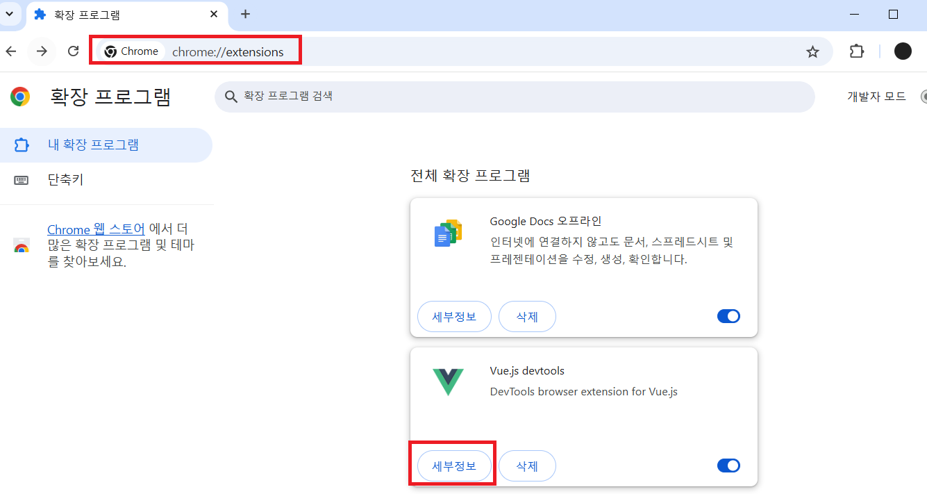Select the 확장 프로그램 browser tab
The height and width of the screenshot is (494, 927).
click(x=128, y=15)
